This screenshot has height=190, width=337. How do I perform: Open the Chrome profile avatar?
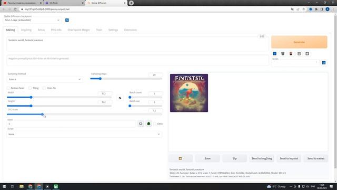point(328,9)
